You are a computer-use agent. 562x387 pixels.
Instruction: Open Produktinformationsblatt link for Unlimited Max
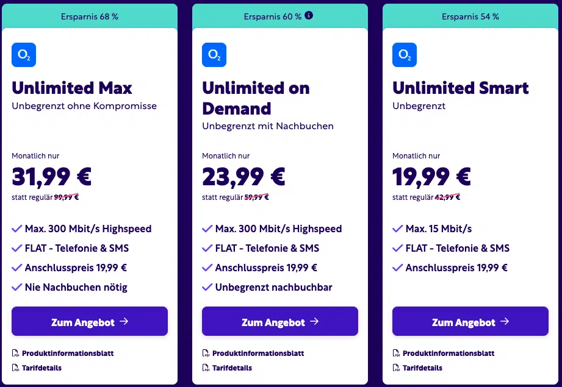pos(68,353)
